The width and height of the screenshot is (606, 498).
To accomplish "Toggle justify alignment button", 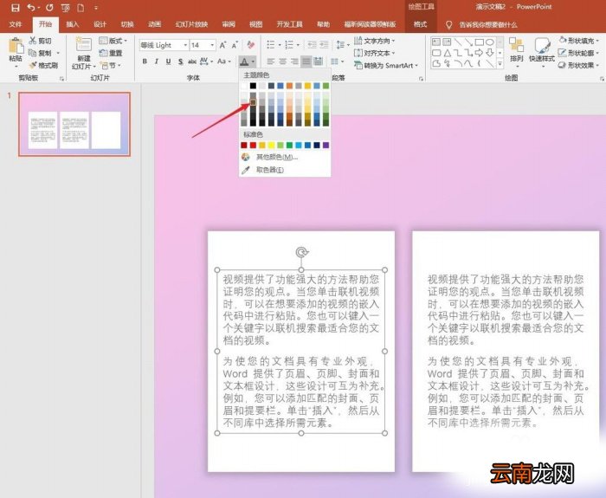I will 306,61.
